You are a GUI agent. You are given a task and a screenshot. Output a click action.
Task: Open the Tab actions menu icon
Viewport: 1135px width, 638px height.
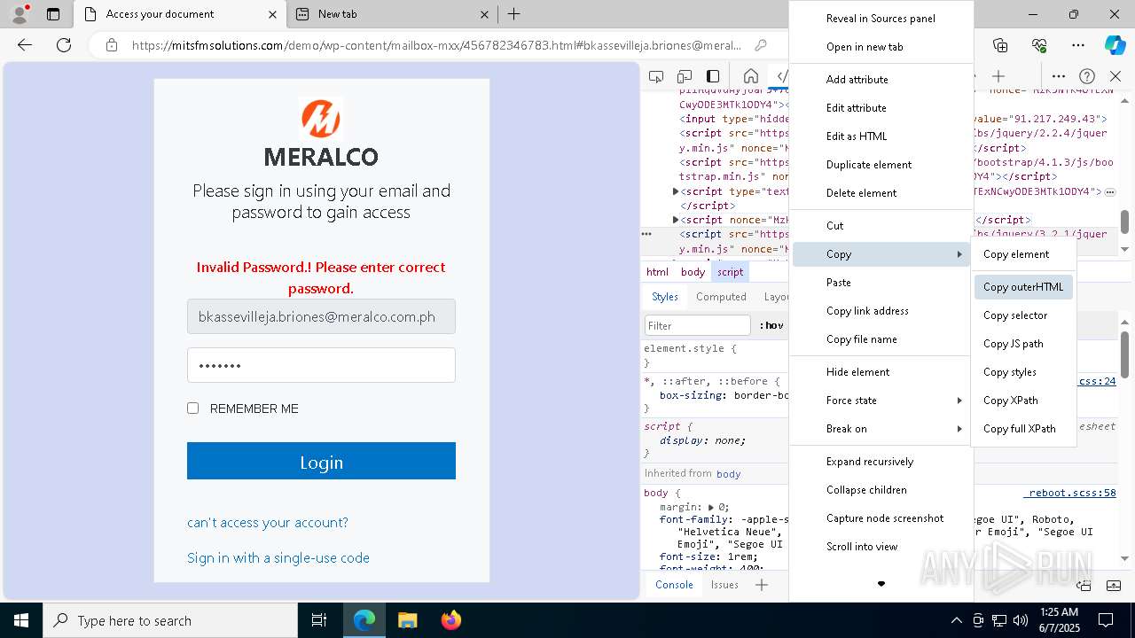point(53,14)
